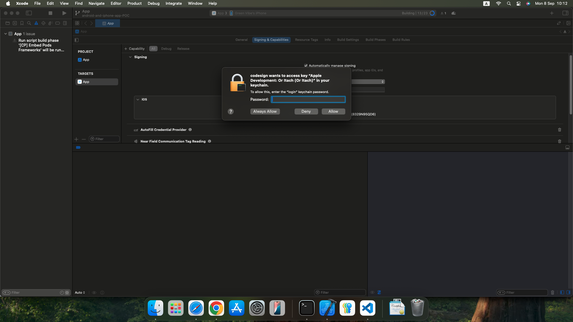Open the issue navigator warning icon

coord(36,23)
